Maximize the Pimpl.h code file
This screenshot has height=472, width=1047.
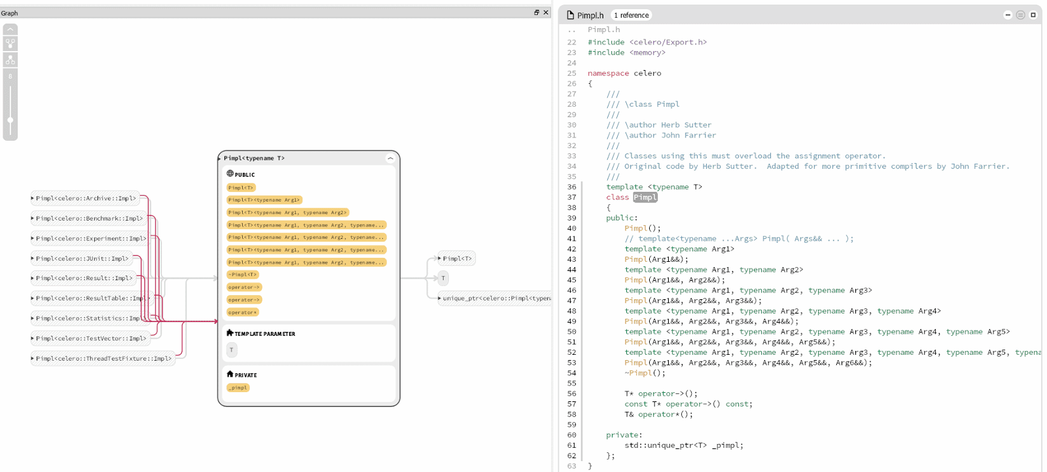(1033, 15)
